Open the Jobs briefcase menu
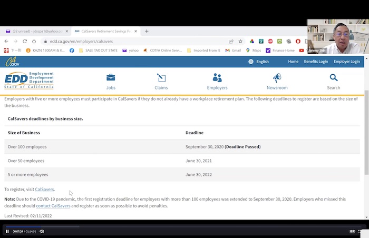The width and height of the screenshot is (369, 238). [x=111, y=82]
